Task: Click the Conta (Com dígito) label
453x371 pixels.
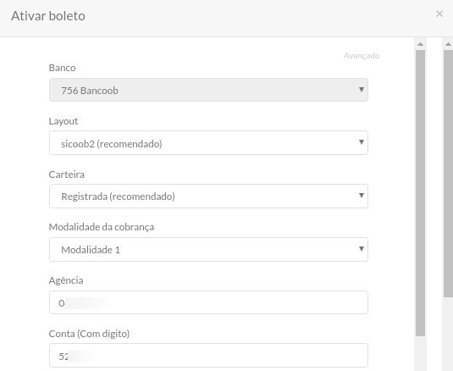Action: click(x=89, y=334)
